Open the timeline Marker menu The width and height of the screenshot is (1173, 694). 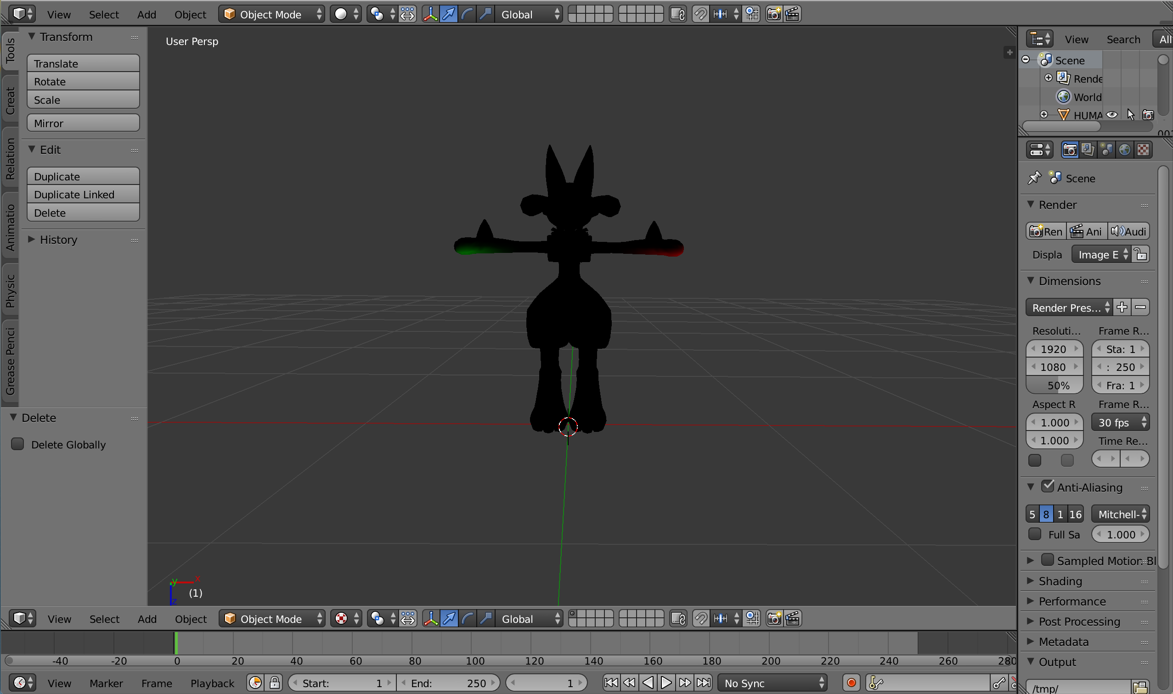106,683
